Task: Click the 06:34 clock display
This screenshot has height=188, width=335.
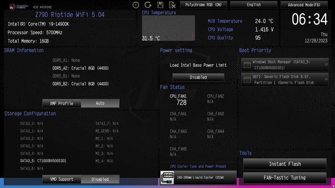Action: point(309,19)
